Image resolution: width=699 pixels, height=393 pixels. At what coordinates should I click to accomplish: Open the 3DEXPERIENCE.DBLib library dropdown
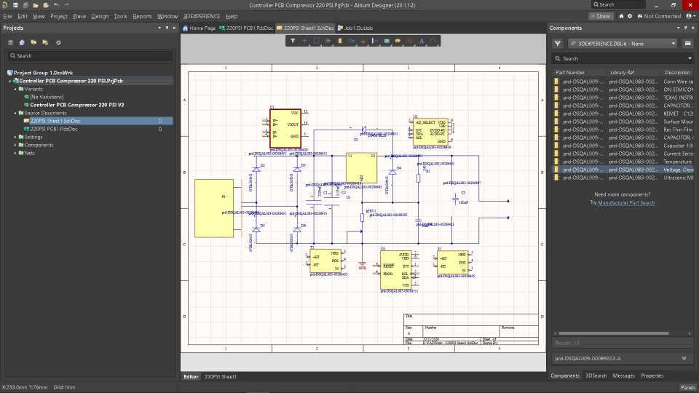623,44
